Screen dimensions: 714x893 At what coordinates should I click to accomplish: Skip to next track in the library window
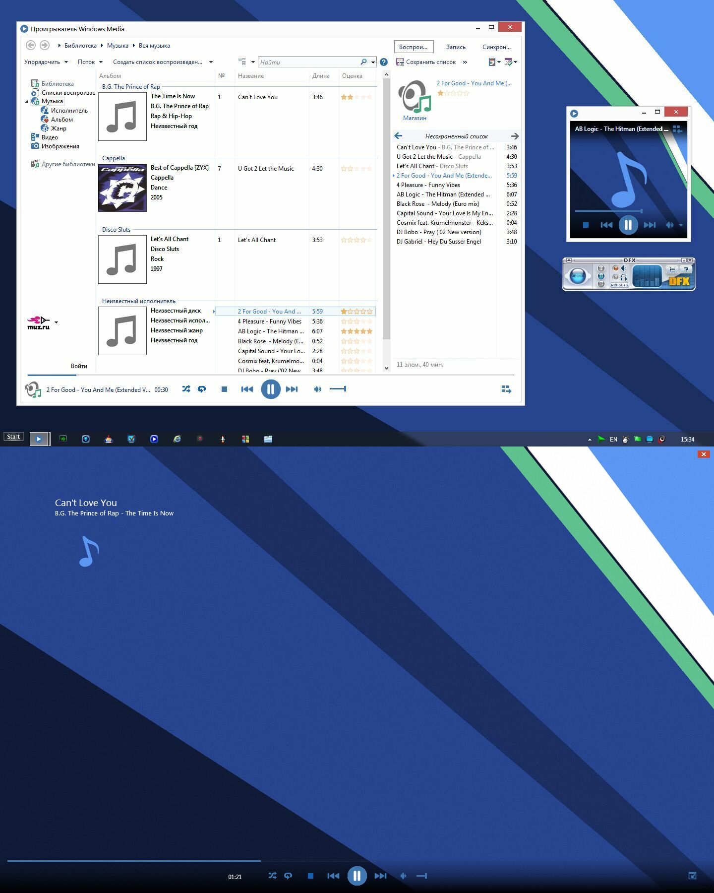[x=292, y=389]
